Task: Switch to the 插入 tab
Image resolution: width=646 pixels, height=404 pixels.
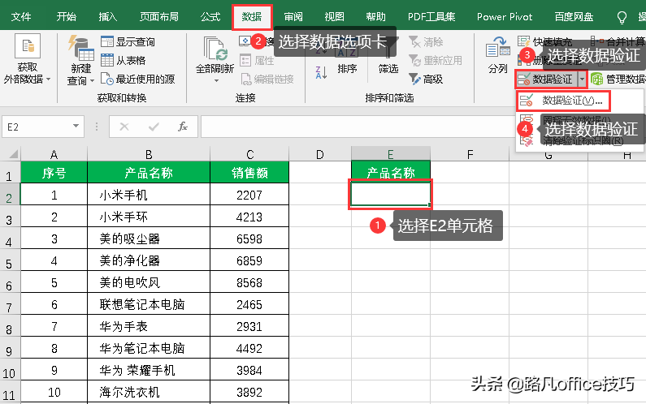Action: [x=108, y=17]
